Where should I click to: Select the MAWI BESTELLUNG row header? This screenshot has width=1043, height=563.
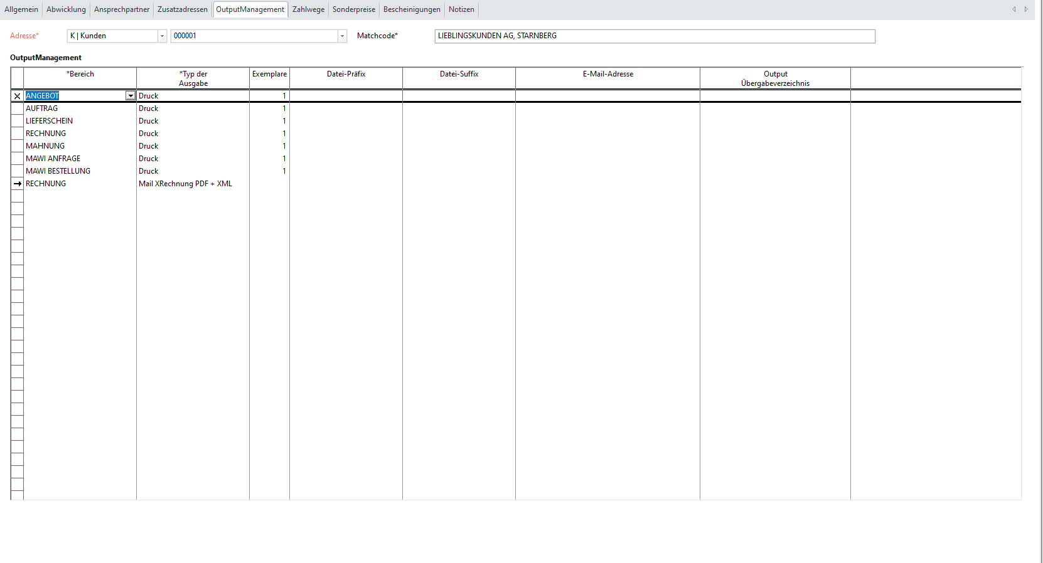(17, 171)
